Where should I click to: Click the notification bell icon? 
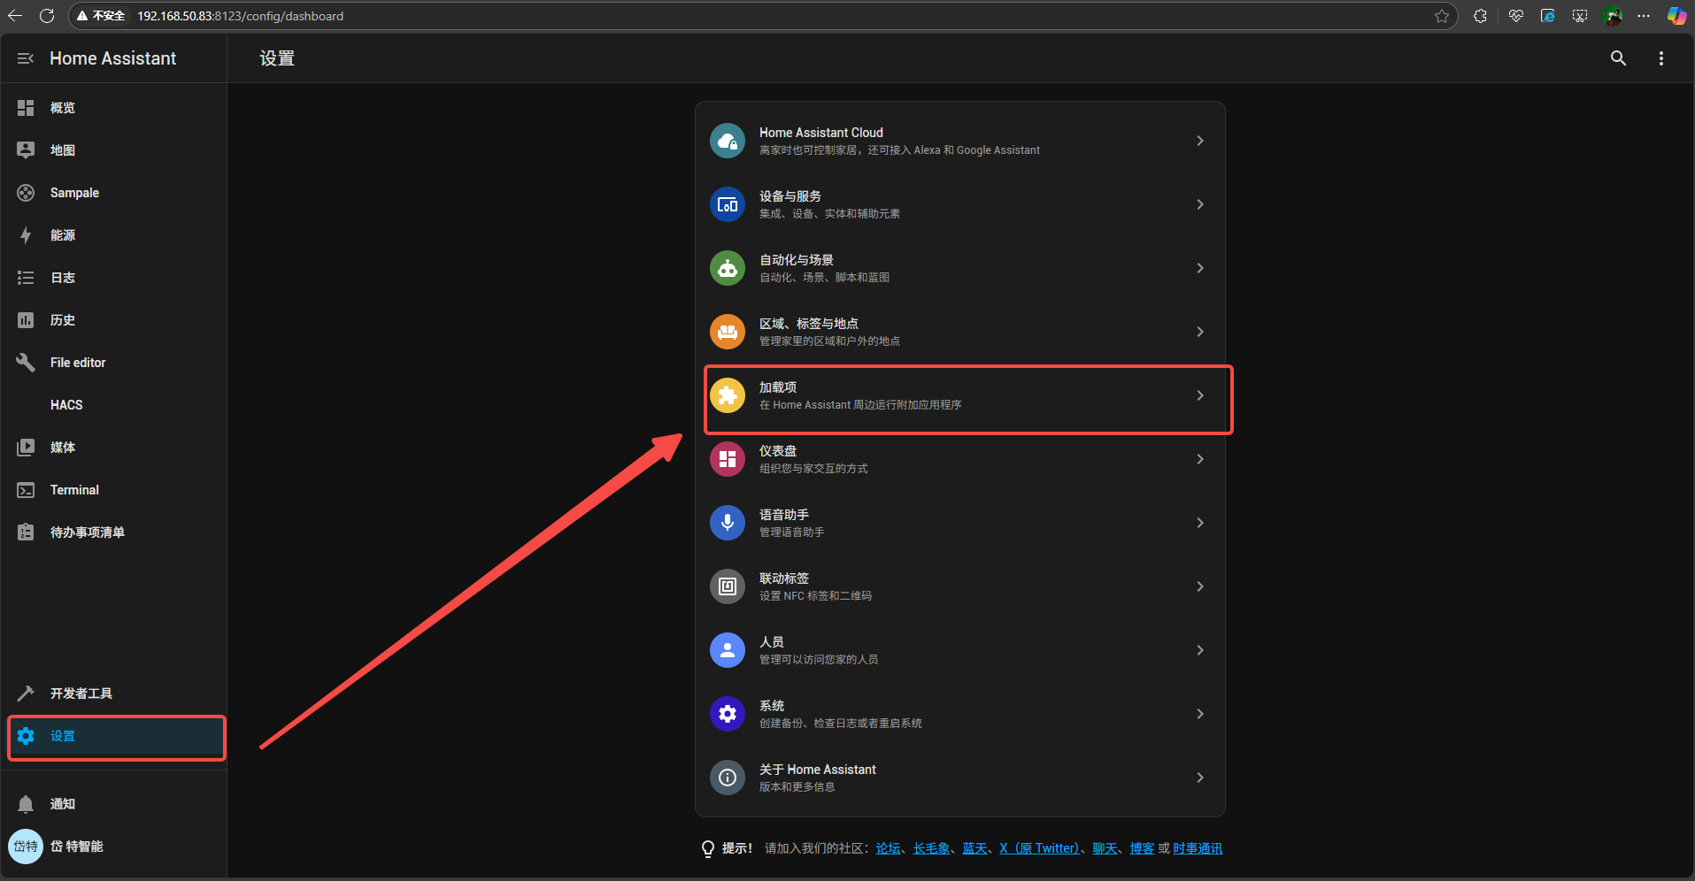[26, 804]
